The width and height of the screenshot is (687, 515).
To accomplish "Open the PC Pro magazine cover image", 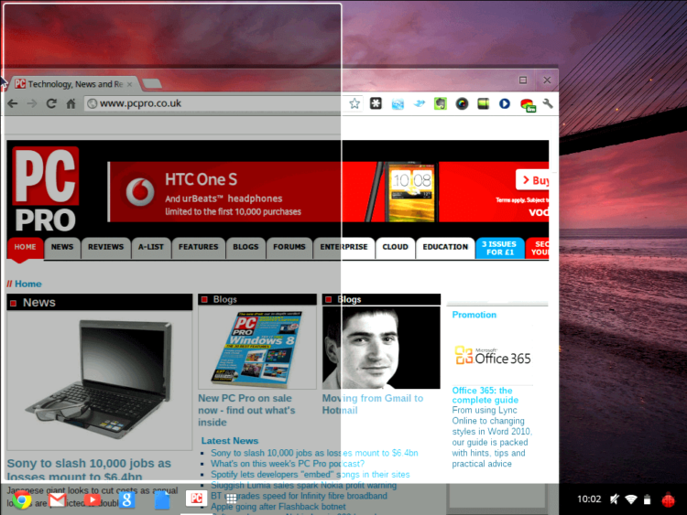I will click(257, 348).
